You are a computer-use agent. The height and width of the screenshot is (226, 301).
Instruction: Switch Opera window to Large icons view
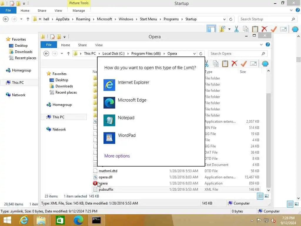coord(267,196)
